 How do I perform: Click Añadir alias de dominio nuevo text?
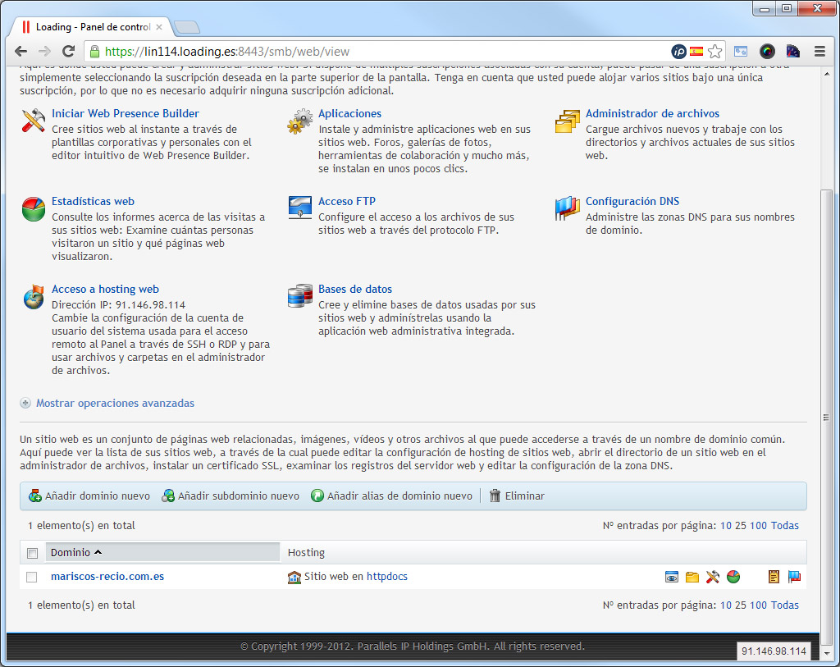click(x=399, y=496)
